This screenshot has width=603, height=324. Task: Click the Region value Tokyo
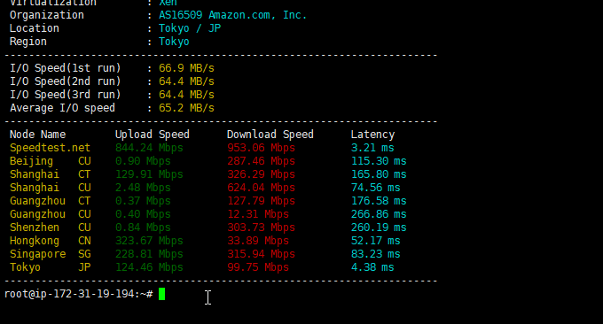[174, 42]
